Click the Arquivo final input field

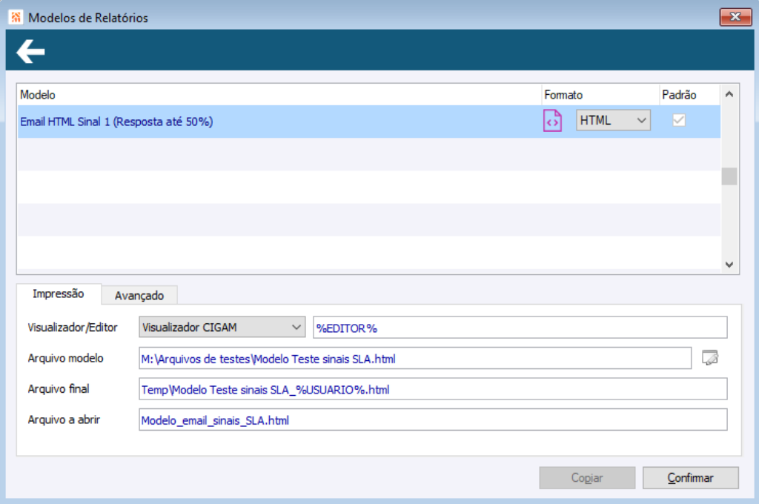(x=433, y=389)
